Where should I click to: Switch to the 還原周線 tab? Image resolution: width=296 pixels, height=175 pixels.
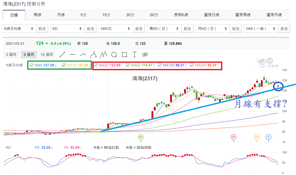(x=243, y=15)
